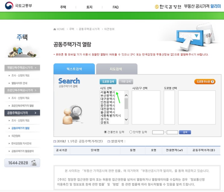Select 지번 검색 button
Viewport: 224px width, 192px height.
coord(126,82)
